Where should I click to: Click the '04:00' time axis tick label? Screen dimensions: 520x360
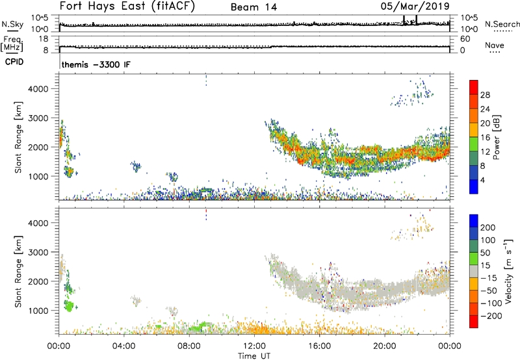click(123, 346)
